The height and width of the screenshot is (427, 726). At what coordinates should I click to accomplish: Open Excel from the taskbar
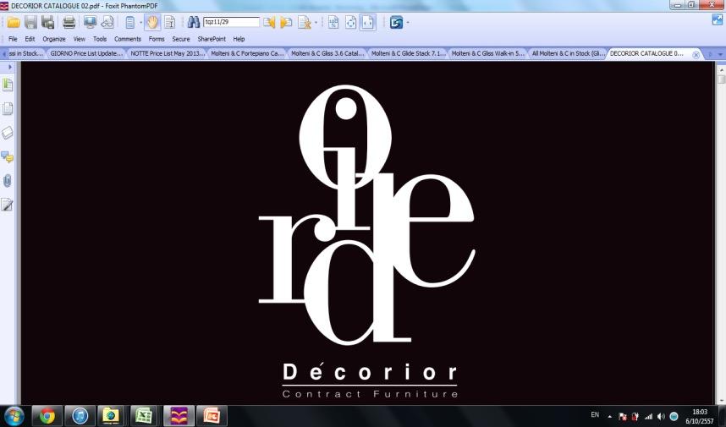pyautogui.click(x=144, y=416)
